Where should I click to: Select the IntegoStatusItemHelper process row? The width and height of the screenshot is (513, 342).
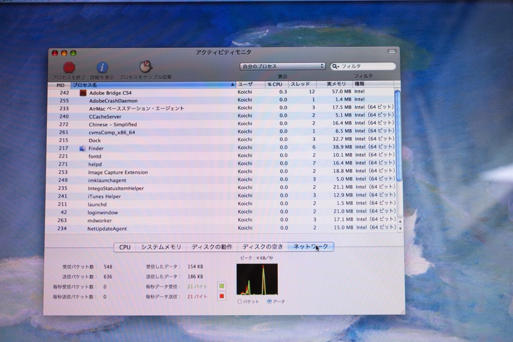tap(221, 188)
